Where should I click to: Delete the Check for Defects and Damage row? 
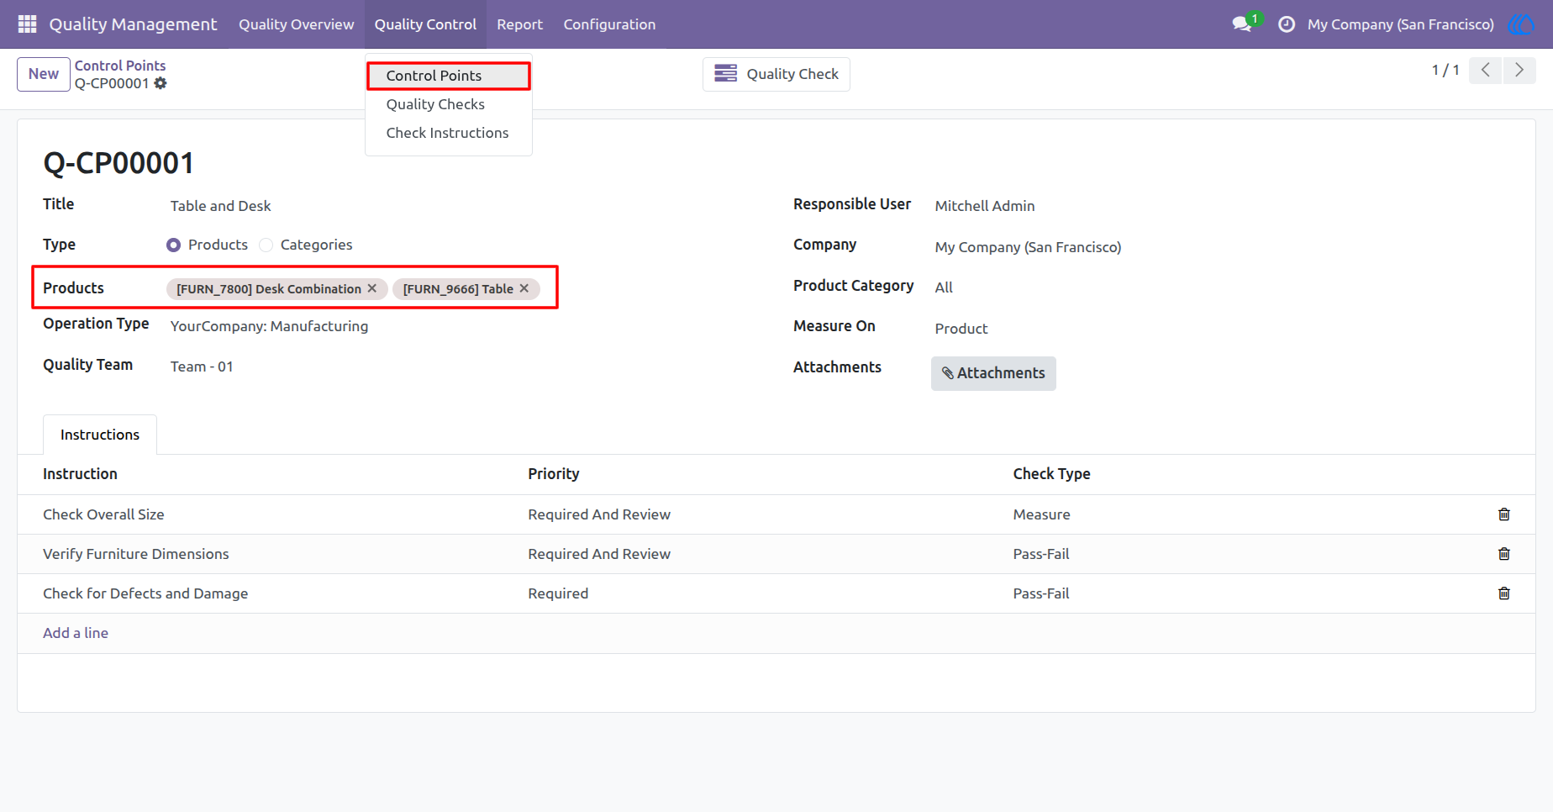tap(1504, 593)
